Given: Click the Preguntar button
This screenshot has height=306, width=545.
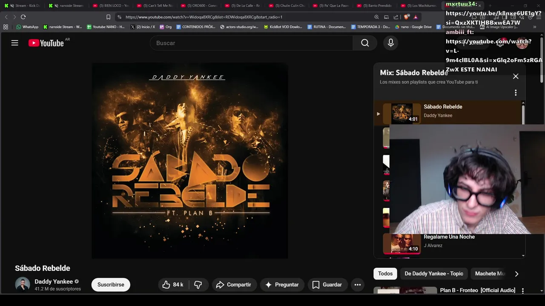Looking at the screenshot, I should coord(282,285).
